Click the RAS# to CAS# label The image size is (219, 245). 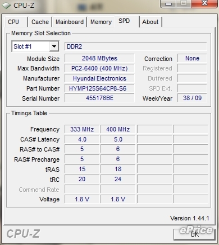tap(40, 149)
